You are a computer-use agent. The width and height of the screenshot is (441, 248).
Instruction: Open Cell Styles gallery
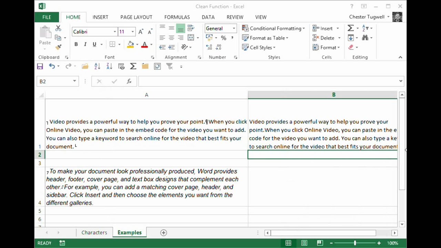point(259,48)
